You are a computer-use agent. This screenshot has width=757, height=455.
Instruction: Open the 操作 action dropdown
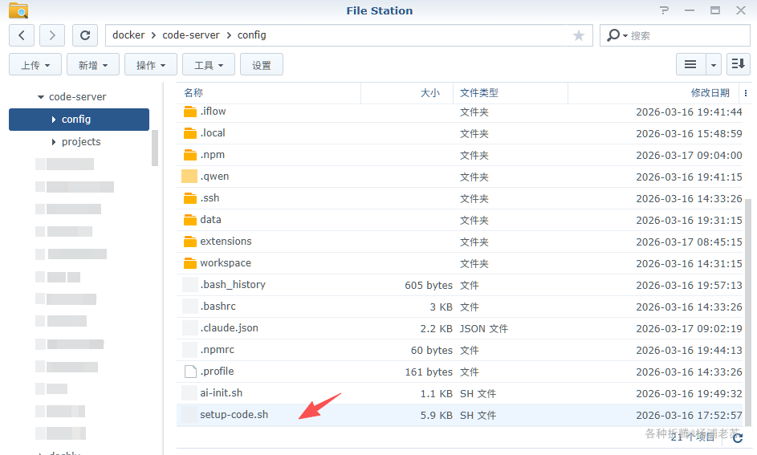(151, 65)
